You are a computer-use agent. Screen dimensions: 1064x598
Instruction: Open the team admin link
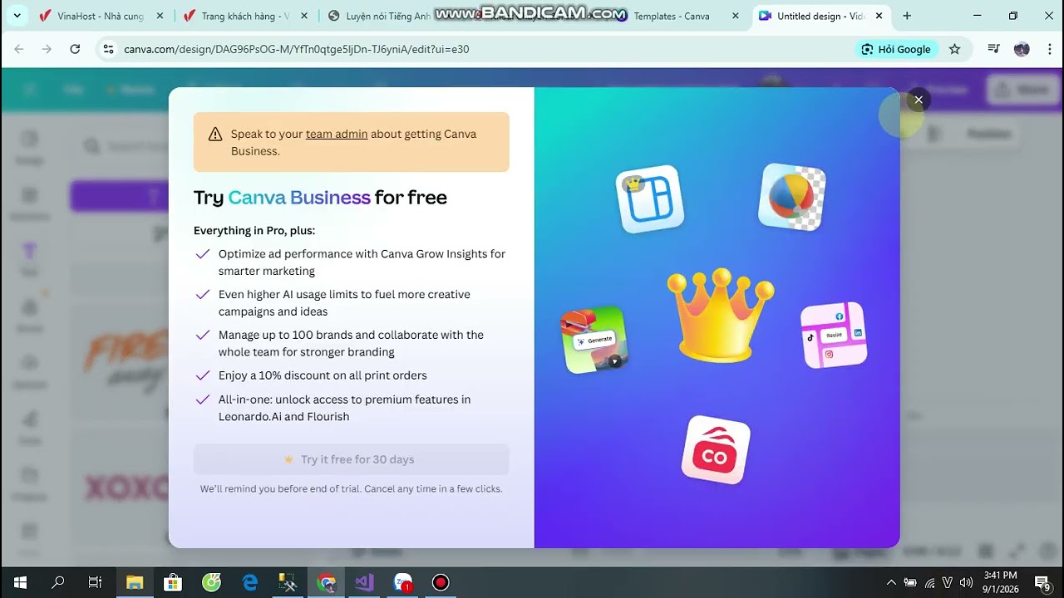click(x=337, y=134)
